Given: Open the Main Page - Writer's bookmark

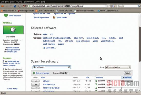Looking at the screenshot, I should pos(85,11).
